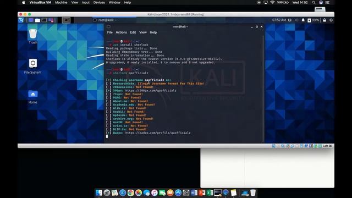Click the Kali notification bell icon

(303, 20)
